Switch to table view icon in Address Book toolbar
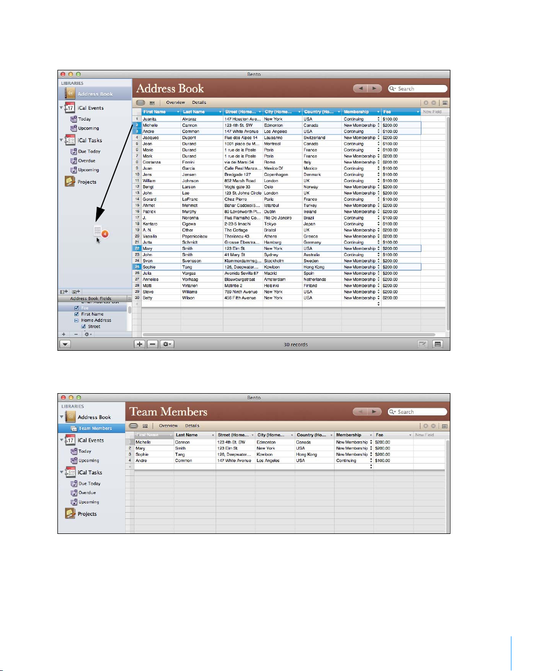The image size is (559, 671). [140, 102]
